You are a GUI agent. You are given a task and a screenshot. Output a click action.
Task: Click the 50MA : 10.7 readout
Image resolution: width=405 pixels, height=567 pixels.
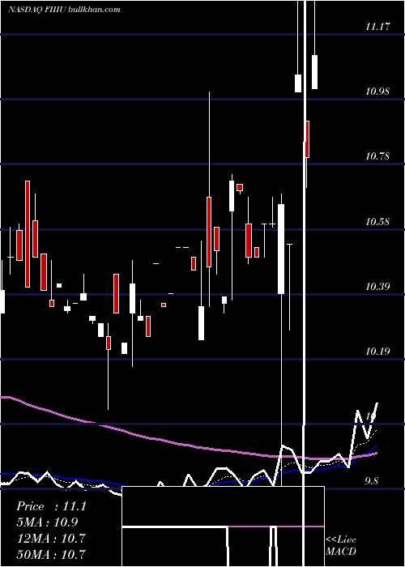pyautogui.click(x=51, y=554)
